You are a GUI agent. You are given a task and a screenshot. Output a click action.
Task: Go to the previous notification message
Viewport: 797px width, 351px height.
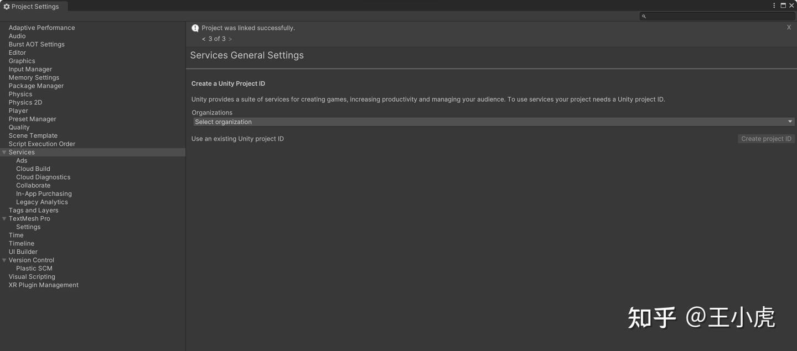(x=204, y=39)
